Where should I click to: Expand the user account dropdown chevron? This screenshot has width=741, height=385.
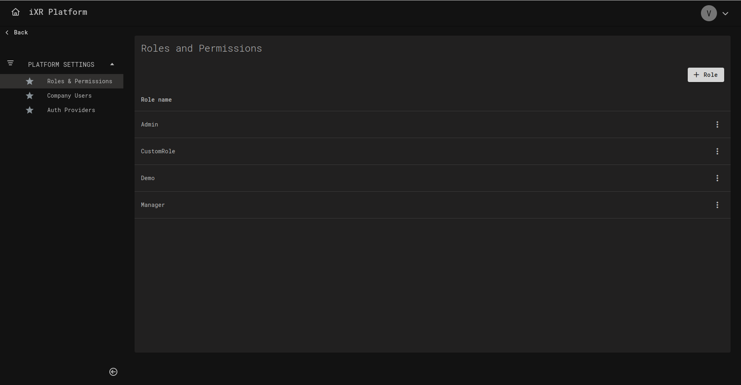[x=725, y=14]
